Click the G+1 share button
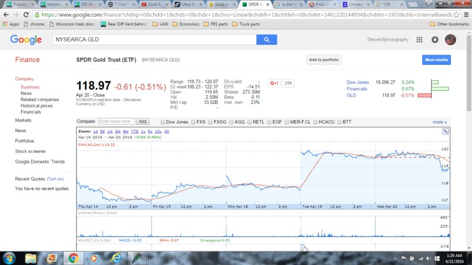 click(x=274, y=83)
